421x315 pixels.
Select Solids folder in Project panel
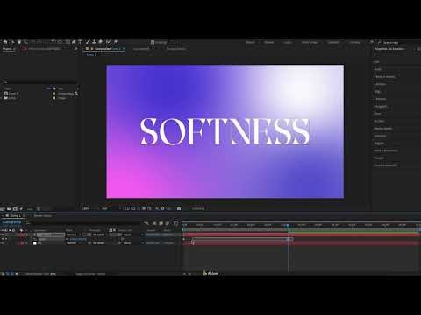pos(11,98)
